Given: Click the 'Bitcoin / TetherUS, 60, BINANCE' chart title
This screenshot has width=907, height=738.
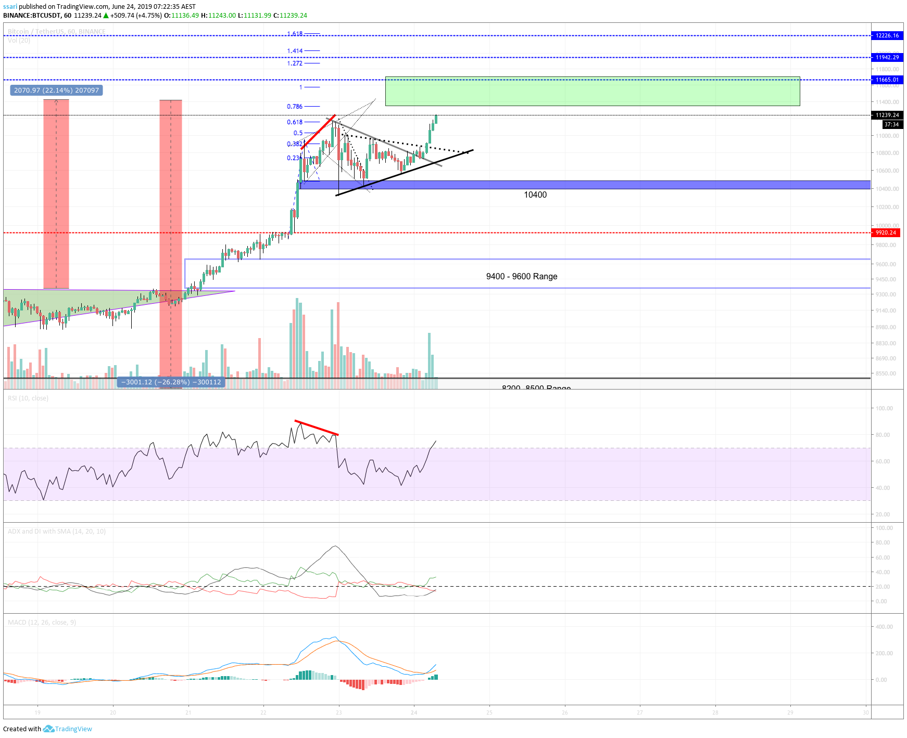Looking at the screenshot, I should pyautogui.click(x=57, y=32).
